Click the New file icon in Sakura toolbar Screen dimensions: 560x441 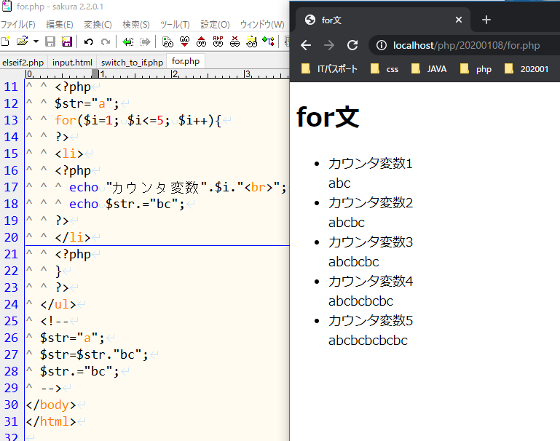click(5, 41)
